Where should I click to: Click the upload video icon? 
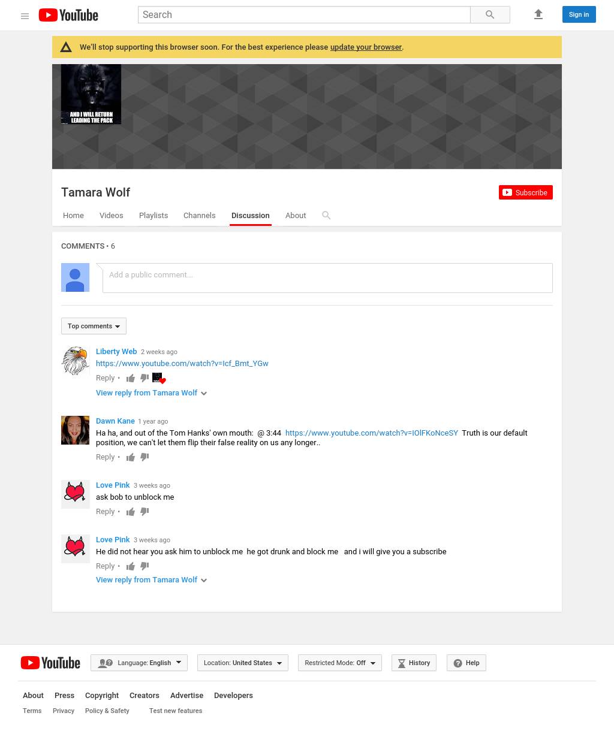538,15
